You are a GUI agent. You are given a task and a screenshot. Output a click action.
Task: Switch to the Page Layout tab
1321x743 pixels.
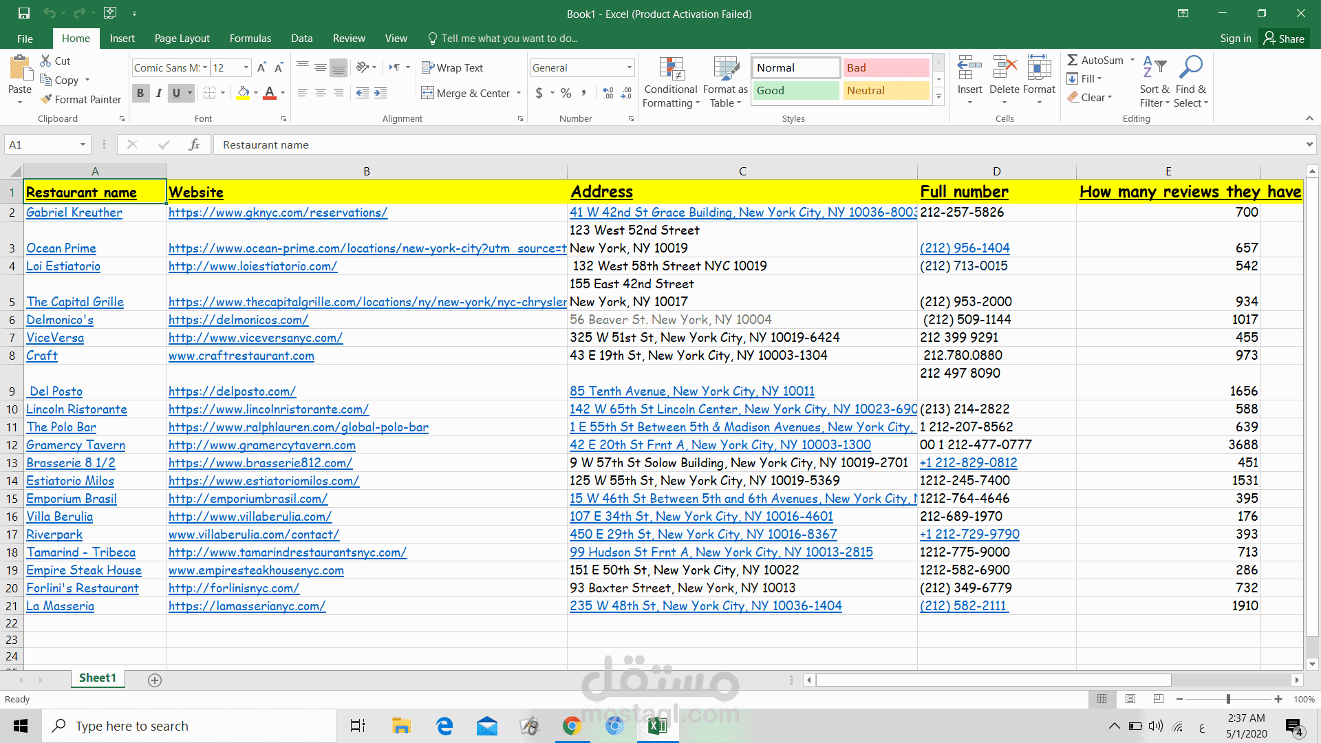pos(182,39)
